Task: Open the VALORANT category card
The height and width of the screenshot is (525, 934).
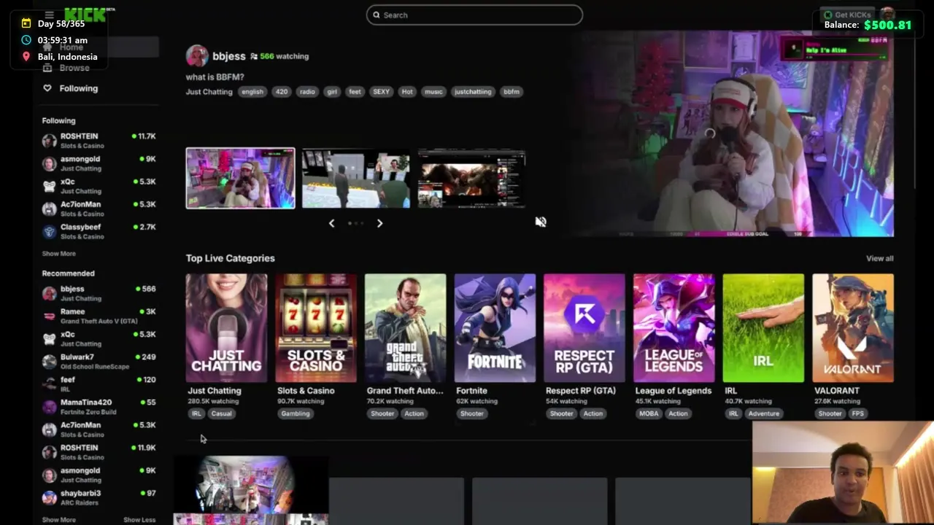Action: (x=852, y=328)
